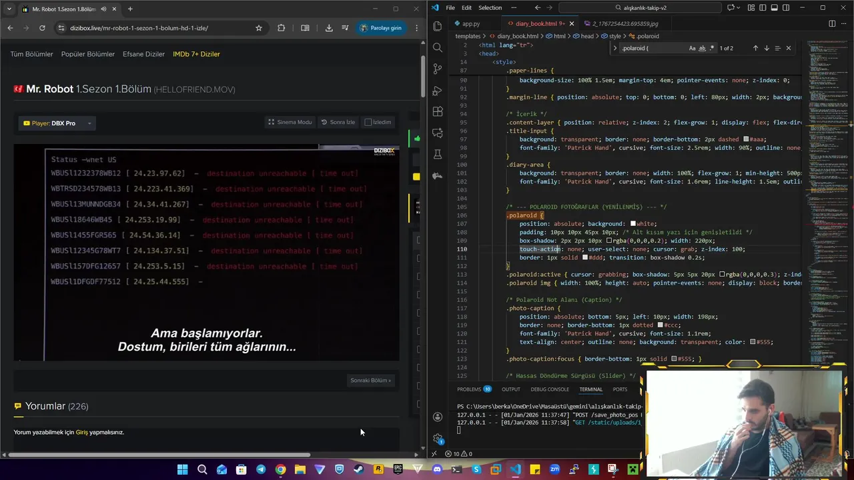Open the Tüm Bölümler link
The height and width of the screenshot is (480, 854).
pyautogui.click(x=31, y=54)
